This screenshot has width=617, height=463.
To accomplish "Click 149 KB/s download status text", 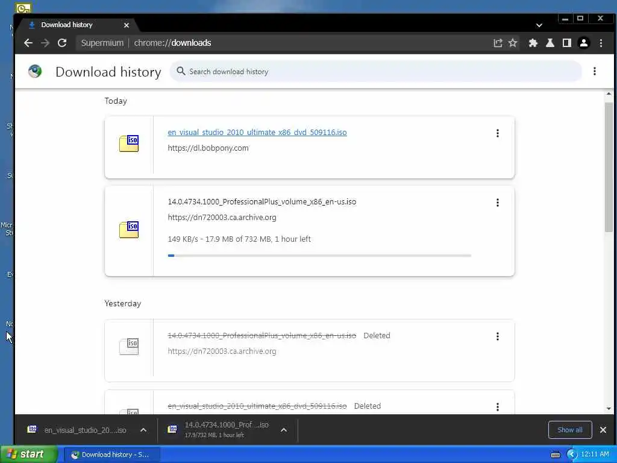I will (239, 239).
